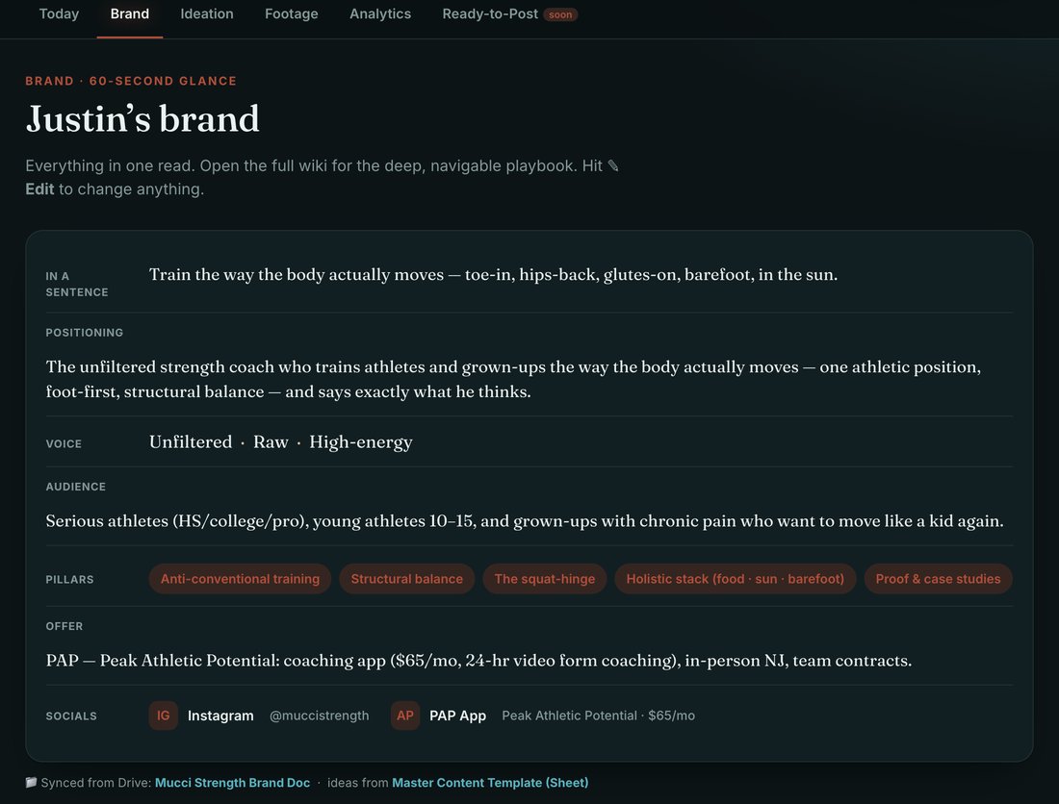1059x804 pixels.
Task: Select the Structural balance pillar
Action: (x=406, y=579)
